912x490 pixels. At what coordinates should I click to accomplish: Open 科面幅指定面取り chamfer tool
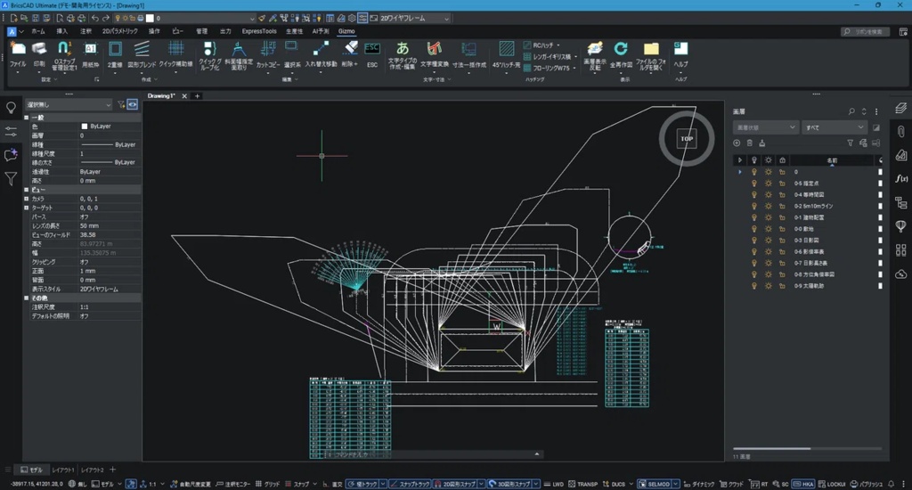click(x=239, y=54)
